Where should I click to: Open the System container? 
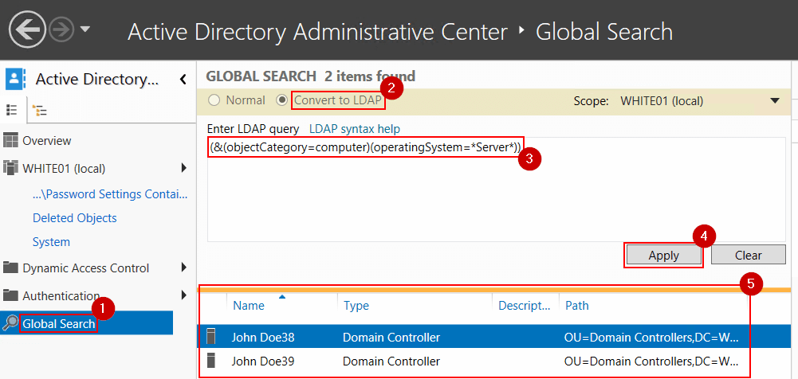coord(51,242)
